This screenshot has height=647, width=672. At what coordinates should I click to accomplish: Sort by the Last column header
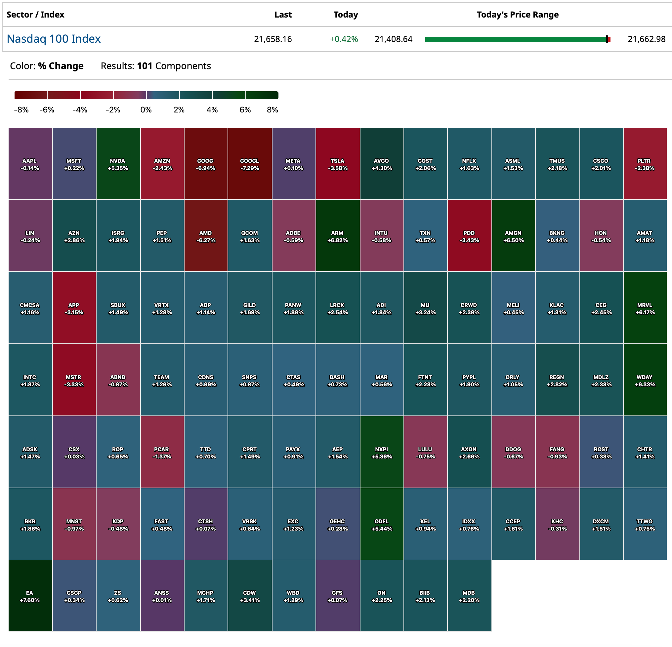[x=283, y=15]
